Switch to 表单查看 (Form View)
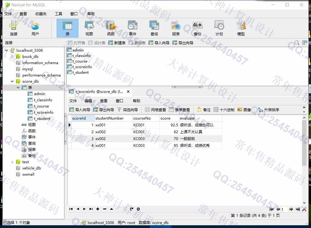The width and height of the screenshot is (311, 228). click(x=179, y=110)
